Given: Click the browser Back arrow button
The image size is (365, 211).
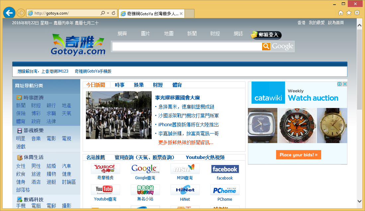Looking at the screenshot, I should (x=9, y=13).
